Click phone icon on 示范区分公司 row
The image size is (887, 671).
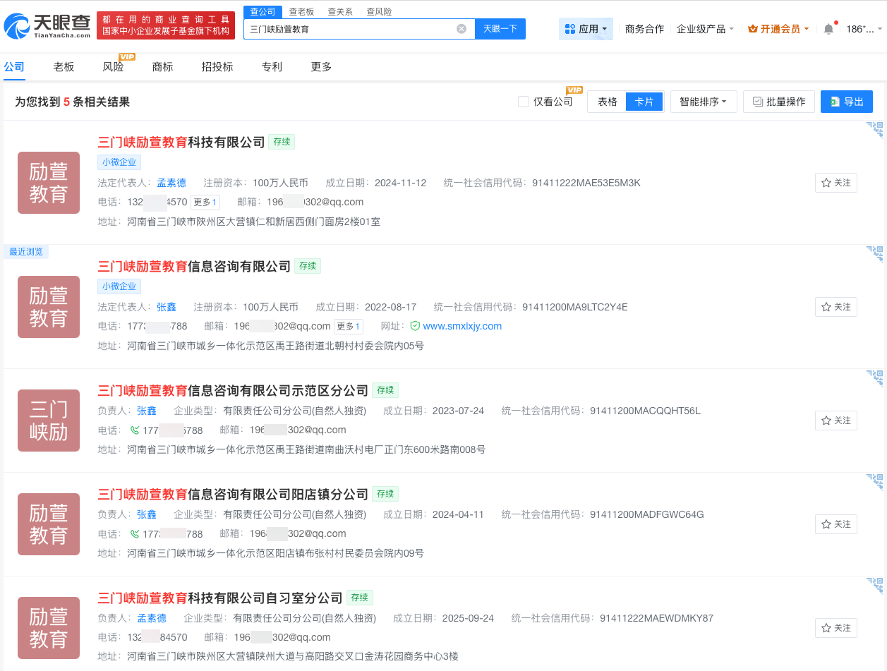pyautogui.click(x=134, y=430)
